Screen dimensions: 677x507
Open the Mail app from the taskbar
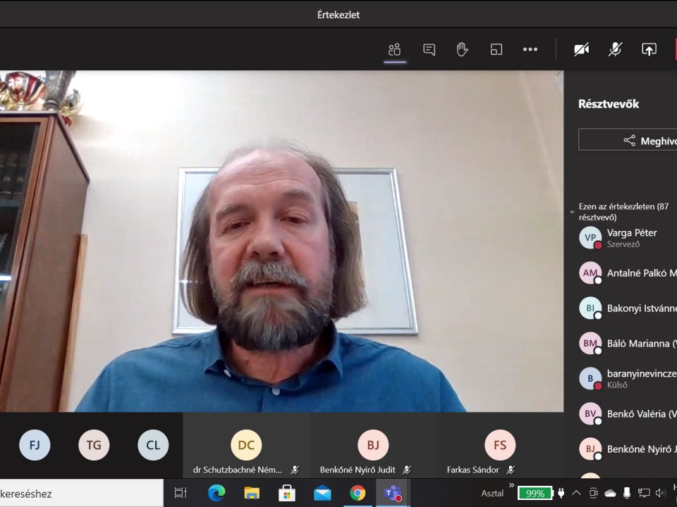coord(322,493)
